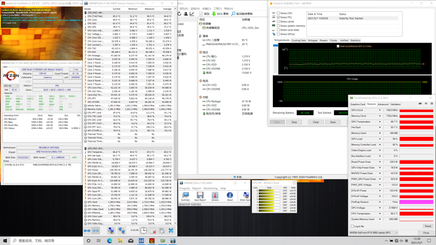
Task: Click the Save Report floppy icon
Action: pos(200,195)
